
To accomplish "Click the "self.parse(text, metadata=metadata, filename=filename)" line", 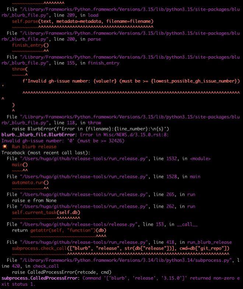I will click(83, 21).
